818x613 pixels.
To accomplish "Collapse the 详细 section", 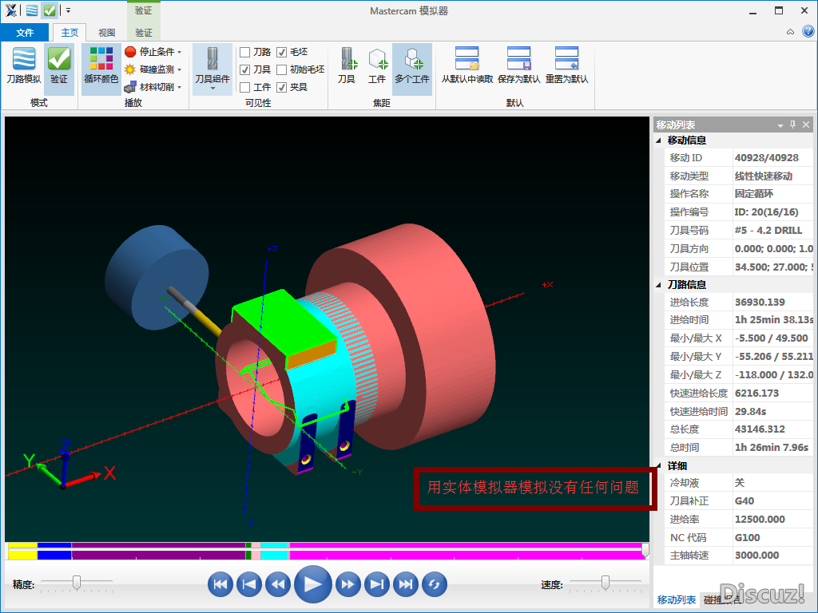I will click(x=658, y=465).
